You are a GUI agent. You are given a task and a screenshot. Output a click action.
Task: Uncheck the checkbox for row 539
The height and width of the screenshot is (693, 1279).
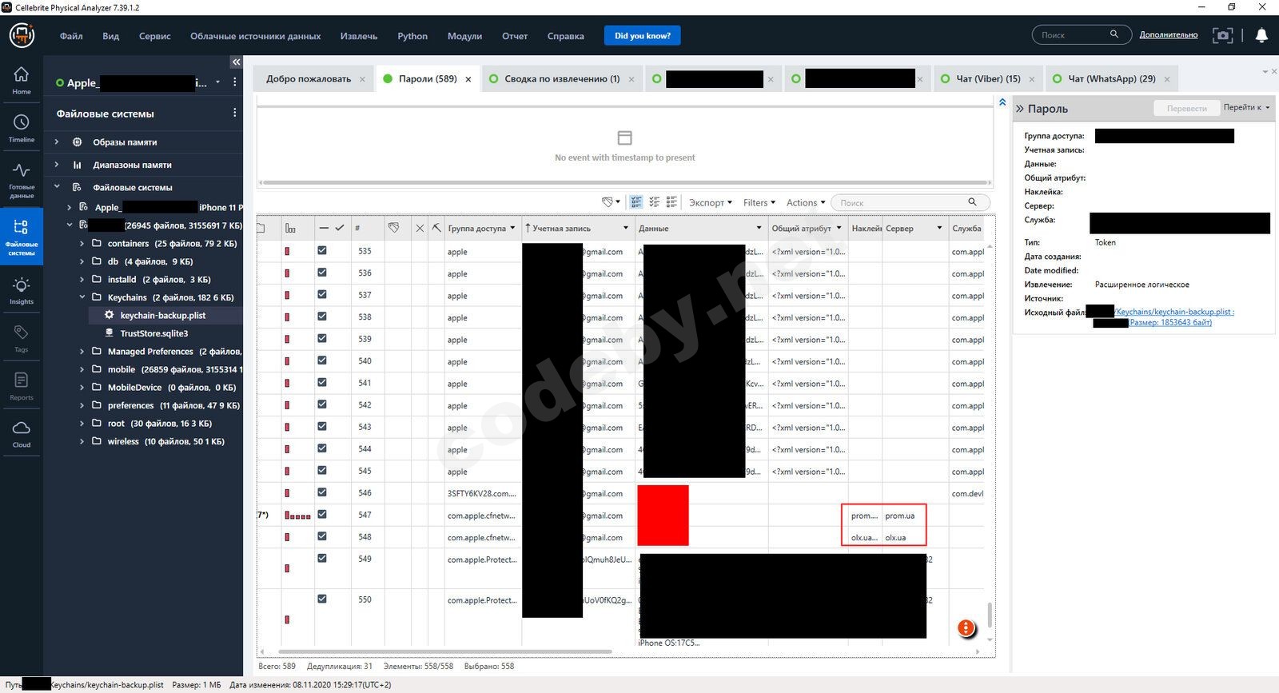[x=322, y=338]
